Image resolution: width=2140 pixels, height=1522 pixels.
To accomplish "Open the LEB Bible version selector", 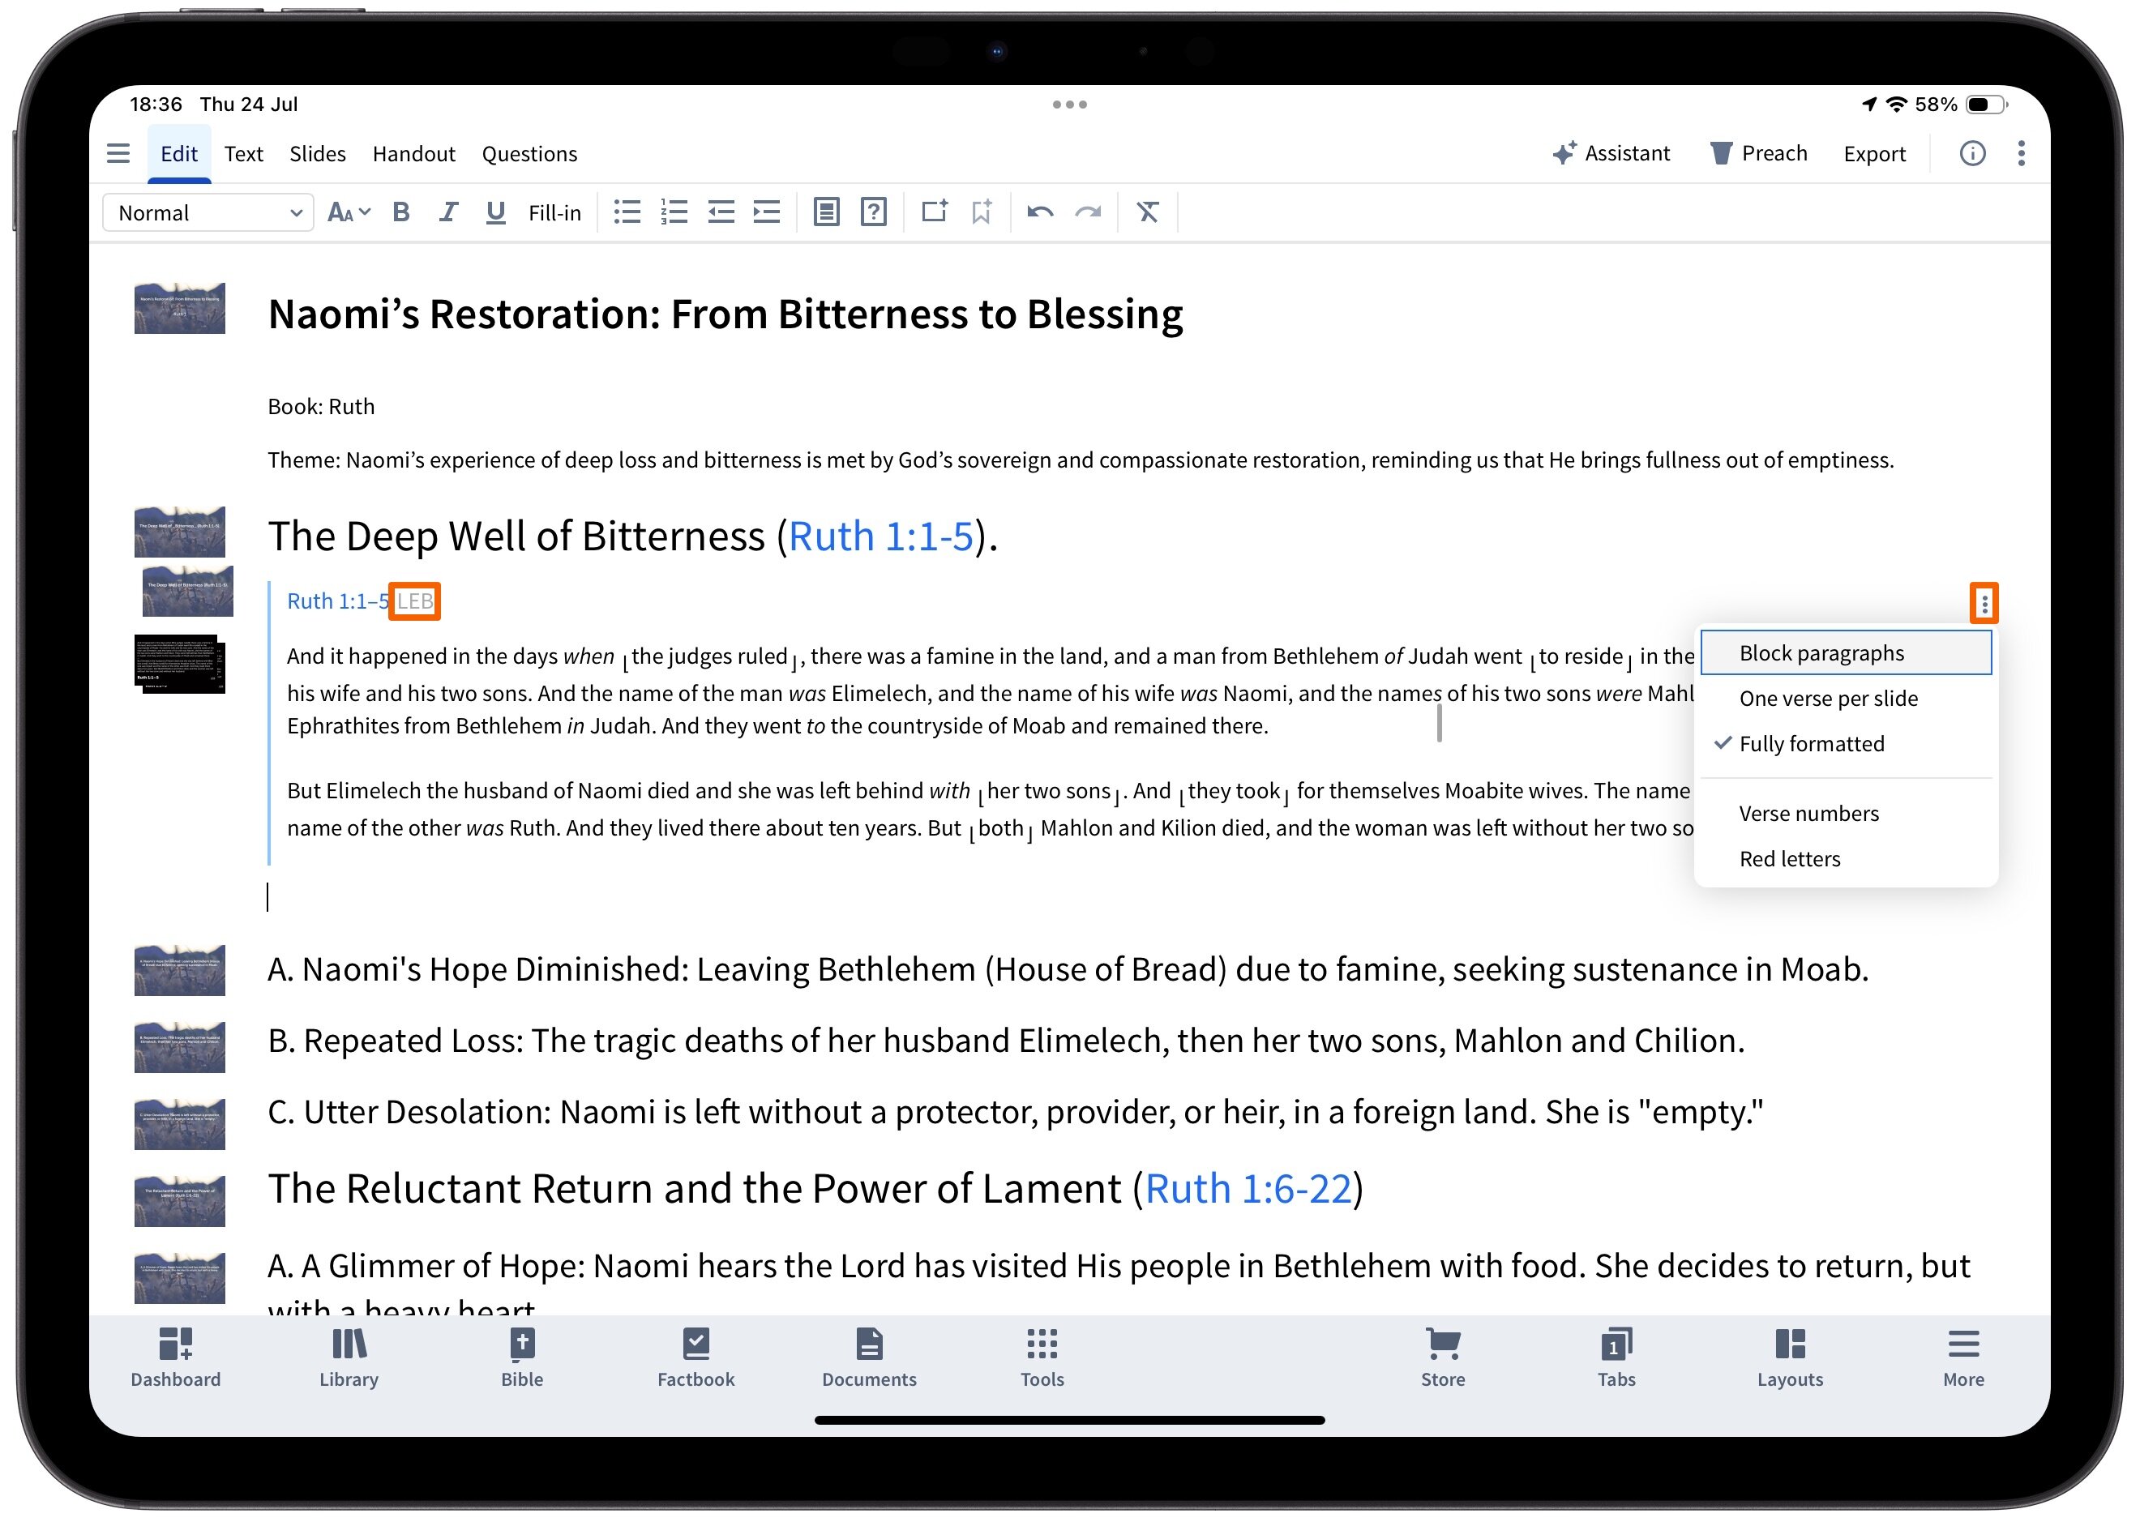I will pyautogui.click(x=415, y=601).
